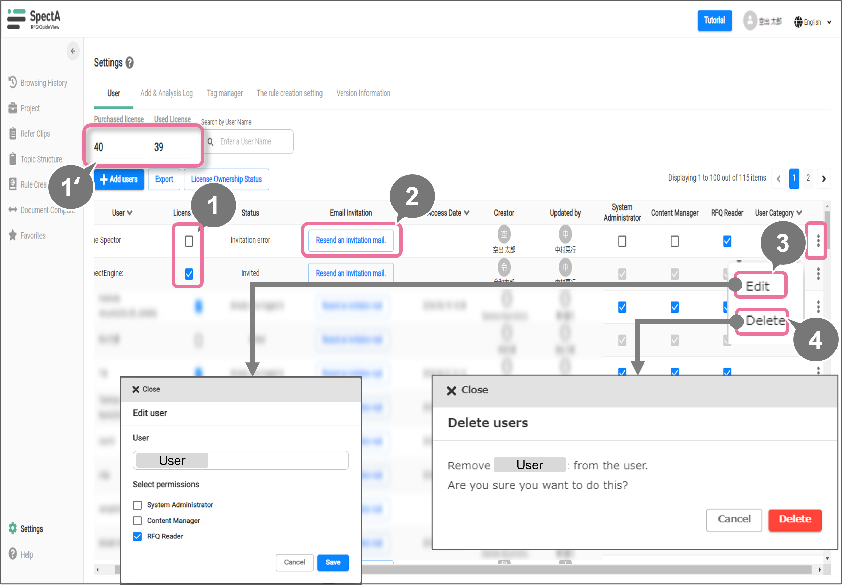Viewport: 842px width, 585px height.
Task: Switch to the Tag manager tab
Action: (224, 93)
